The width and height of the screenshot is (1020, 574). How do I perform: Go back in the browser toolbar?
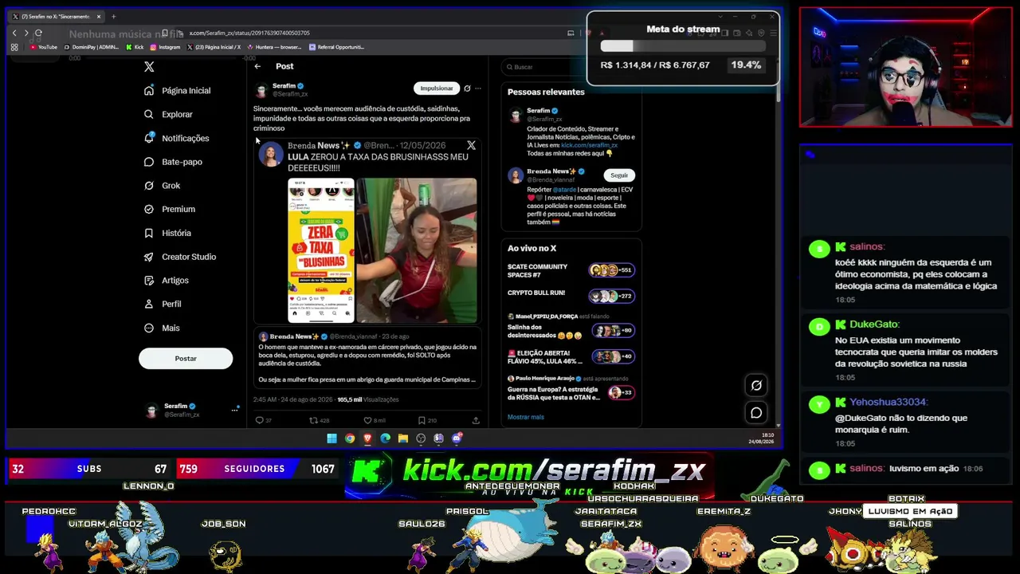point(14,33)
